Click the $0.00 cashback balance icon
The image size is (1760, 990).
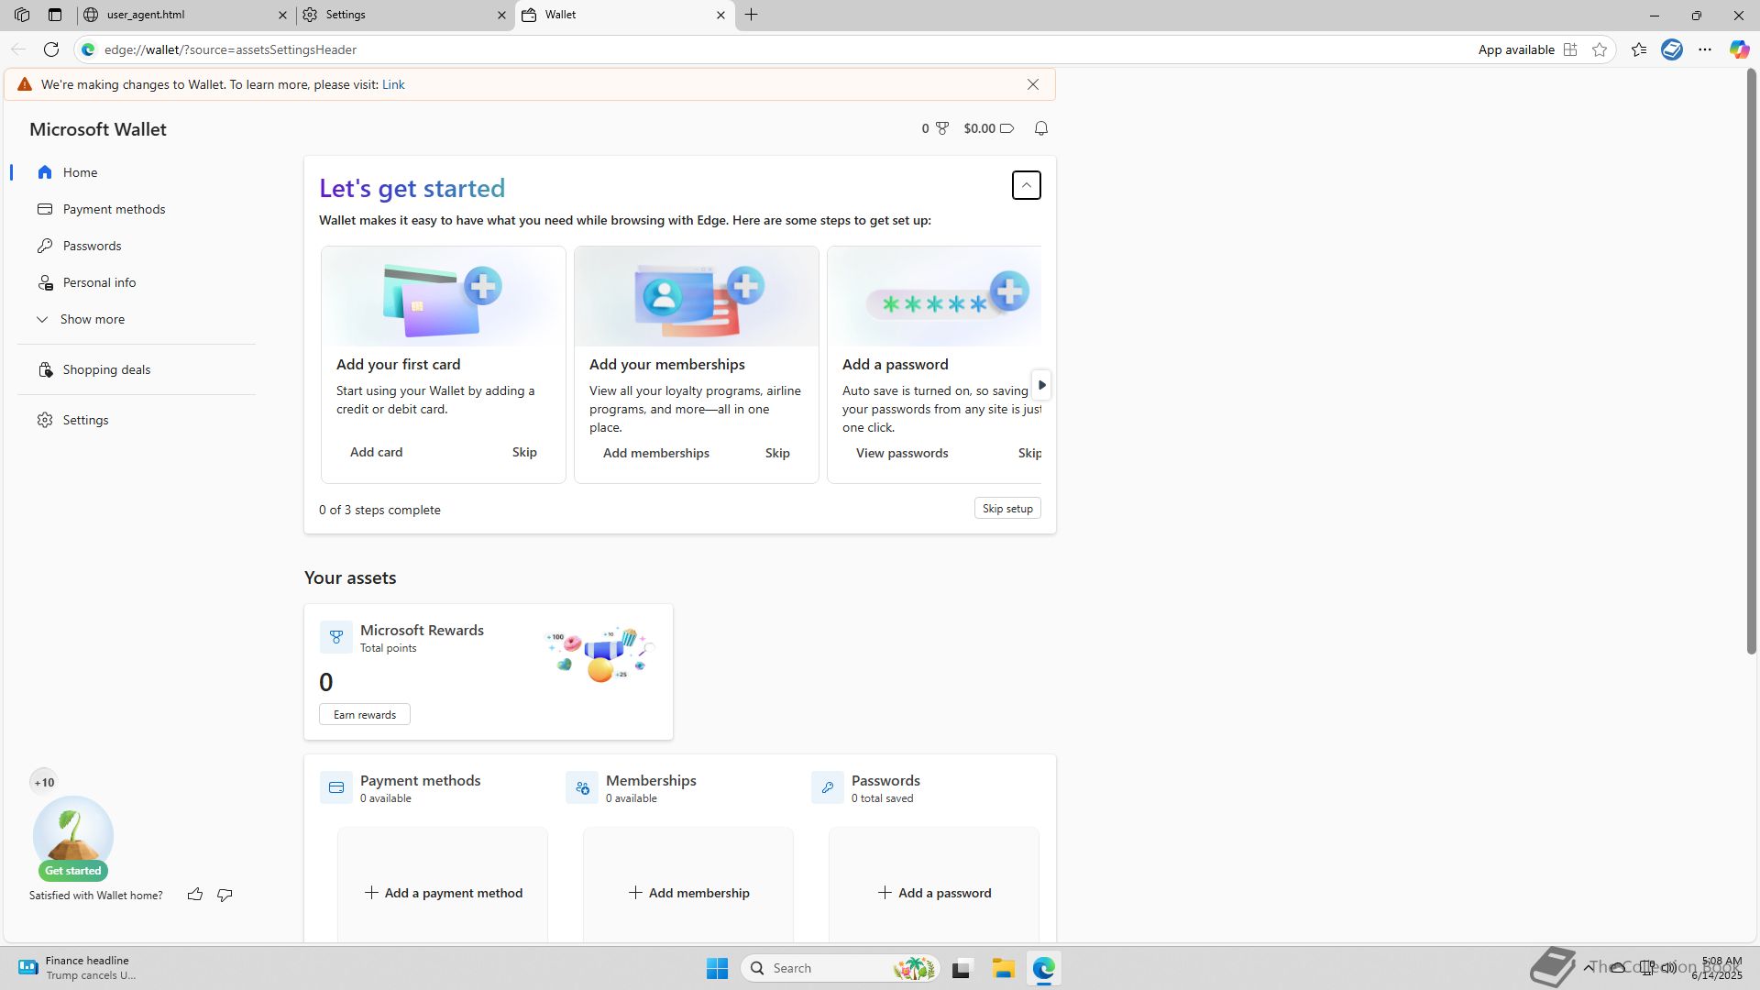point(1006,128)
